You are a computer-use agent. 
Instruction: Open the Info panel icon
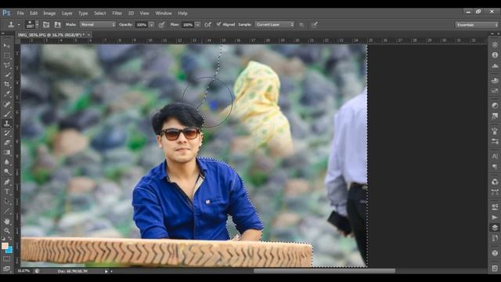495,55
